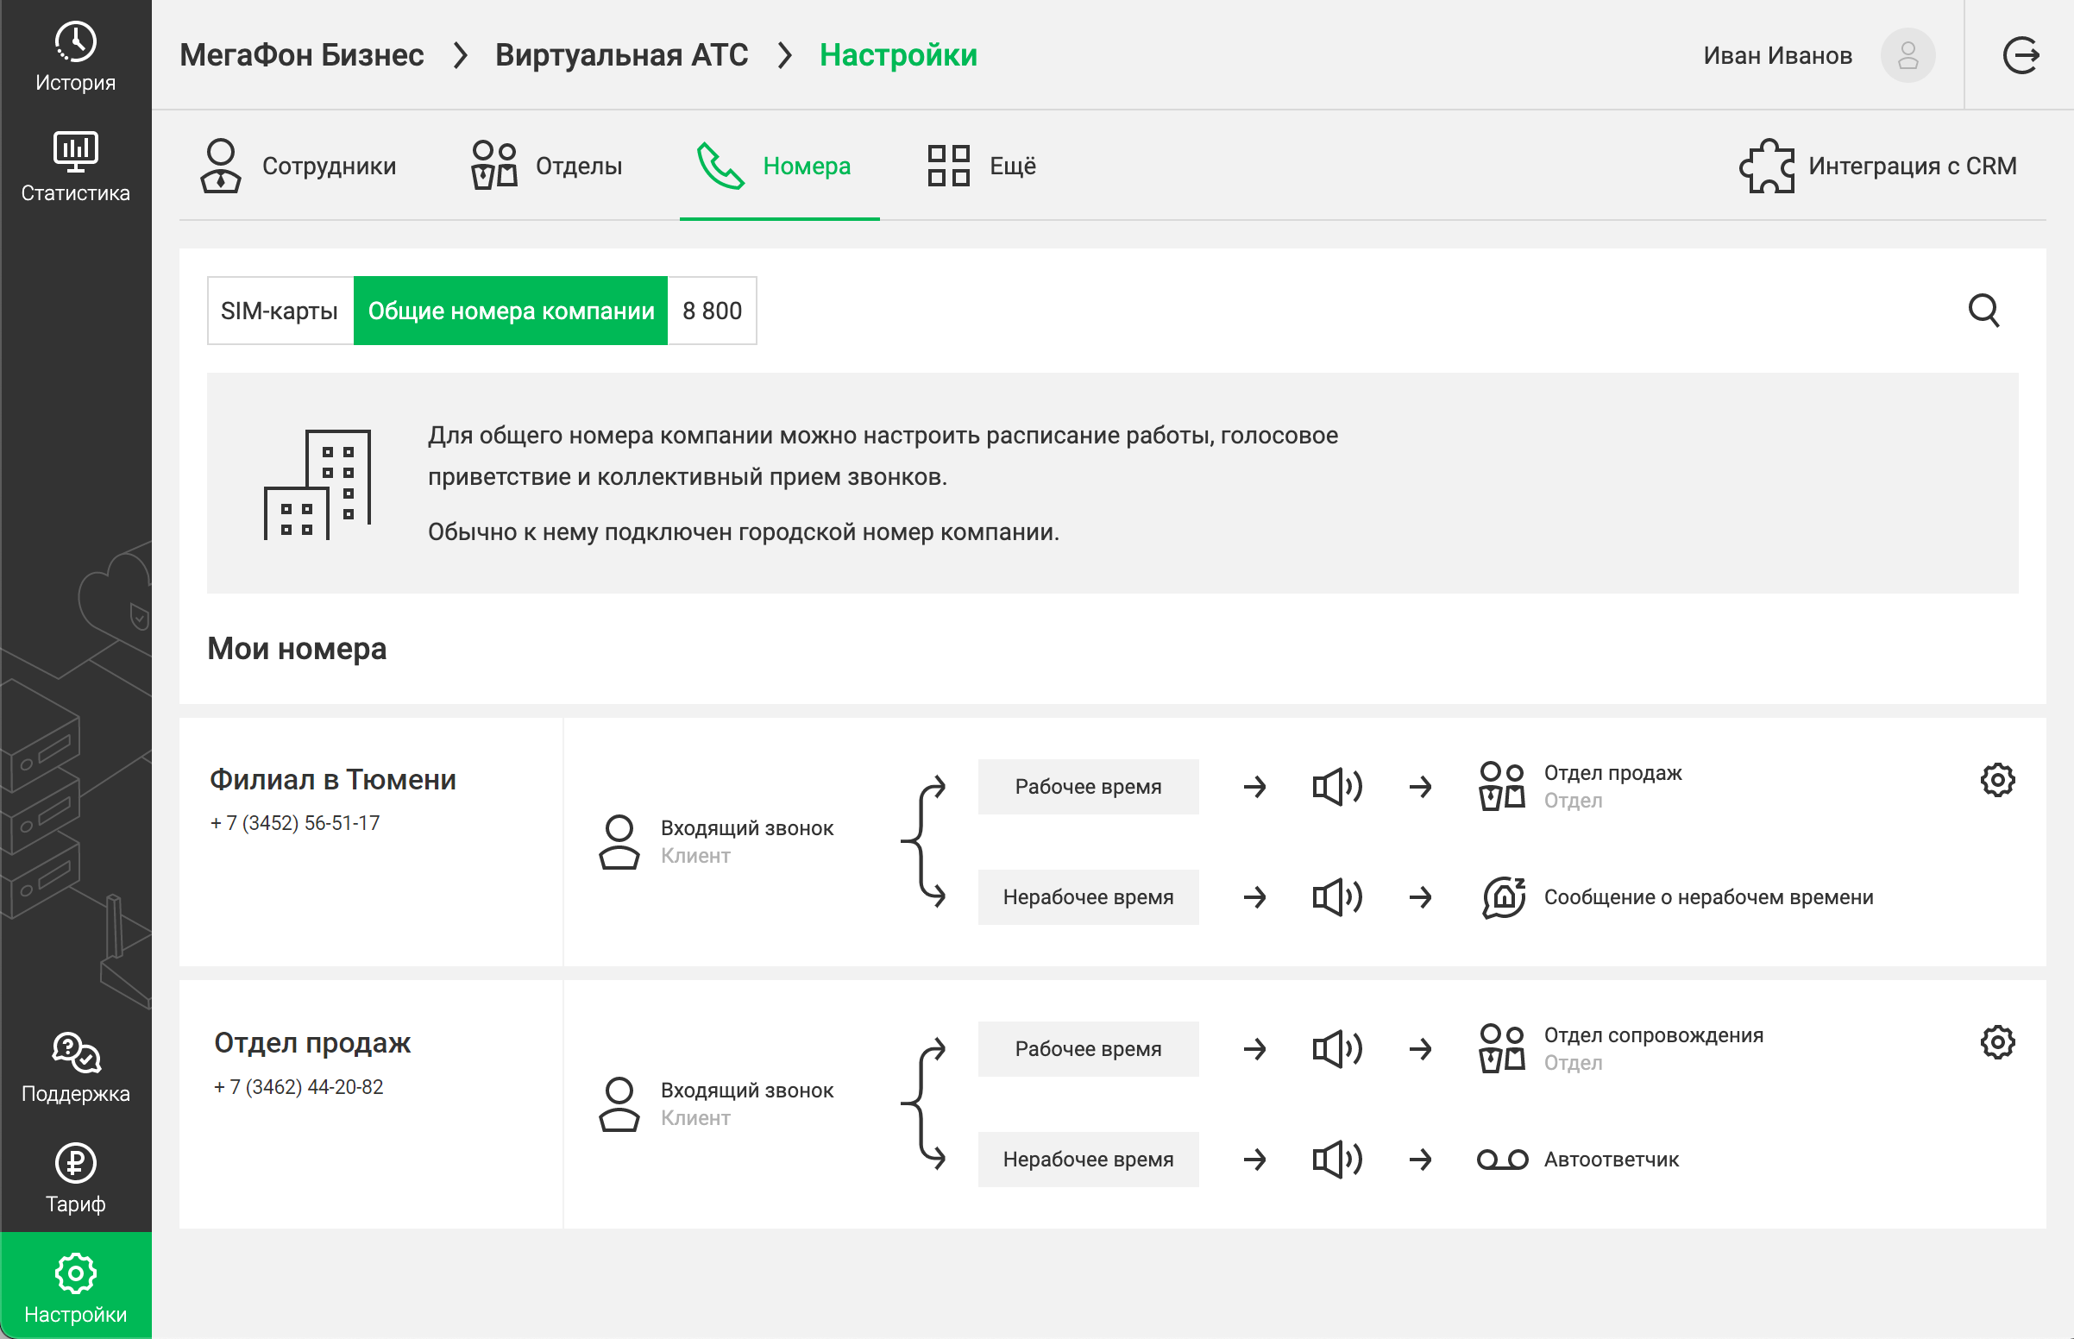Click Виртуальная АТС breadcrumb

click(x=620, y=54)
